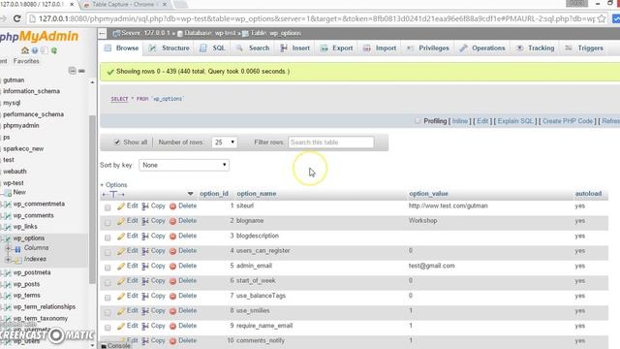
Task: Click the Inline edit link
Action: coord(460,121)
